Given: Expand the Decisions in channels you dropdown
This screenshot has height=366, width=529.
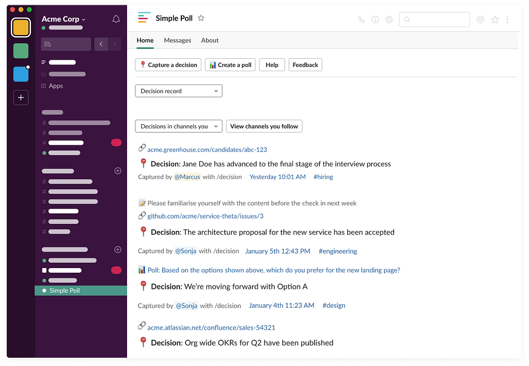Looking at the screenshot, I should click(179, 126).
